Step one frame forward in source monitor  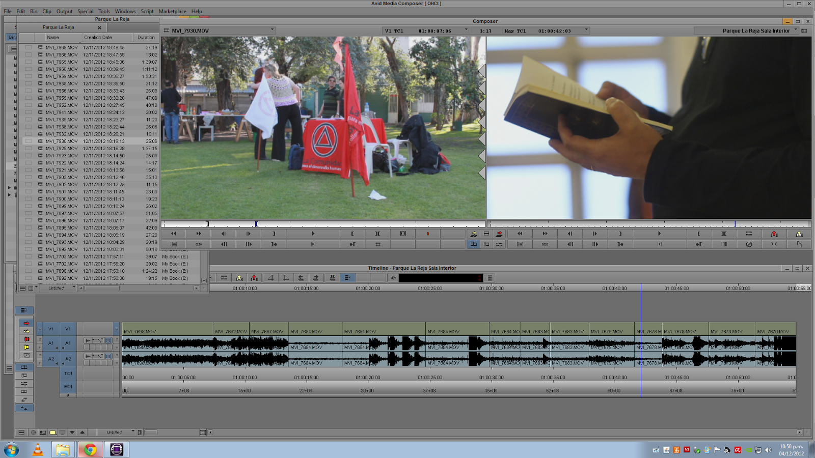(248, 234)
